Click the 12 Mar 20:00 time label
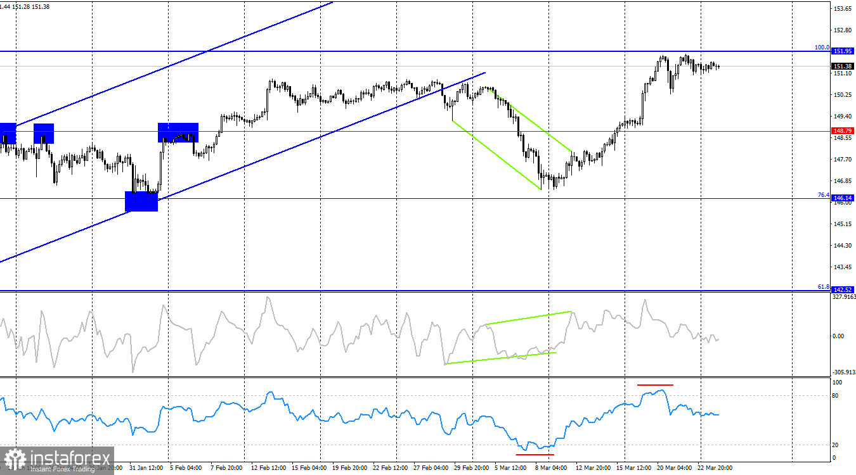856x475 pixels. (593, 469)
